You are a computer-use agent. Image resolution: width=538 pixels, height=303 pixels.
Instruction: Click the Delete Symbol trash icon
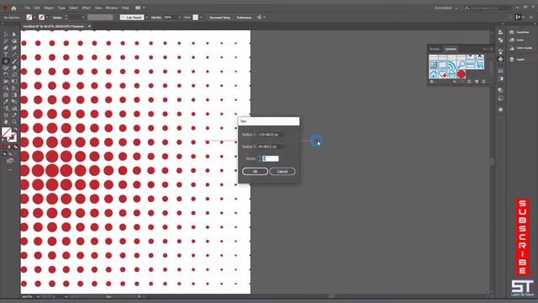(x=484, y=82)
